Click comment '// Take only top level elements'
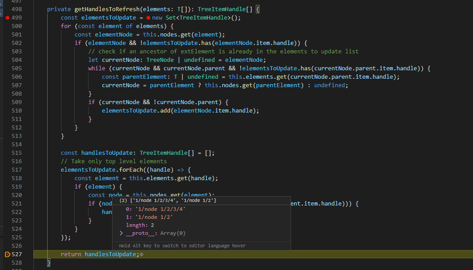This screenshot has width=473, height=270. (x=114, y=161)
